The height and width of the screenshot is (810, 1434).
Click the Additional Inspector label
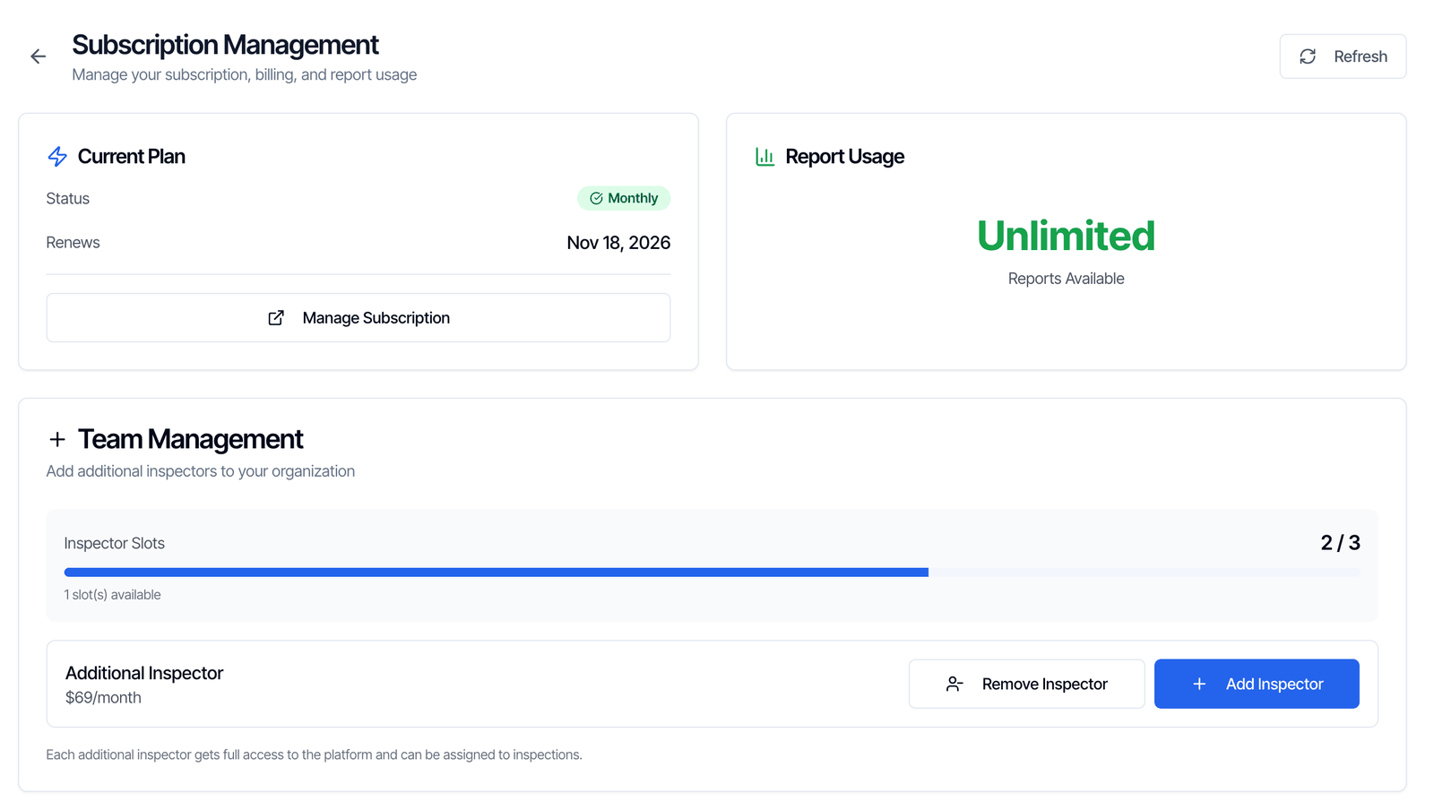[x=144, y=673]
